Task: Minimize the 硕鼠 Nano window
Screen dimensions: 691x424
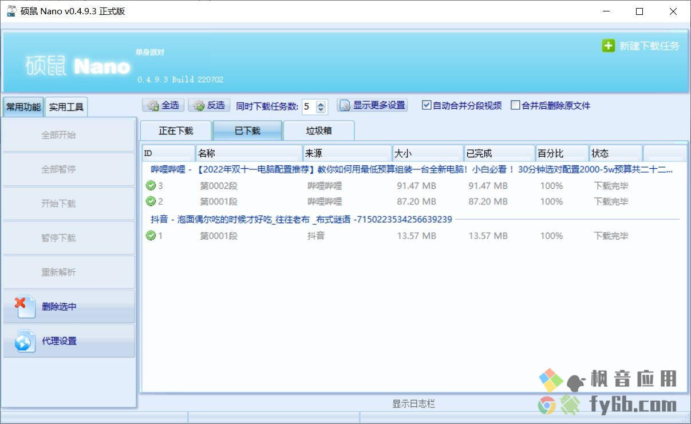Action: (606, 11)
